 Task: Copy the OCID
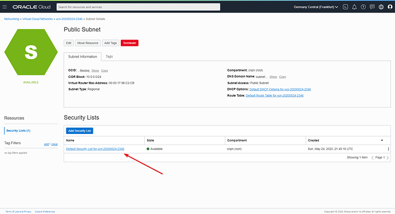pos(105,71)
